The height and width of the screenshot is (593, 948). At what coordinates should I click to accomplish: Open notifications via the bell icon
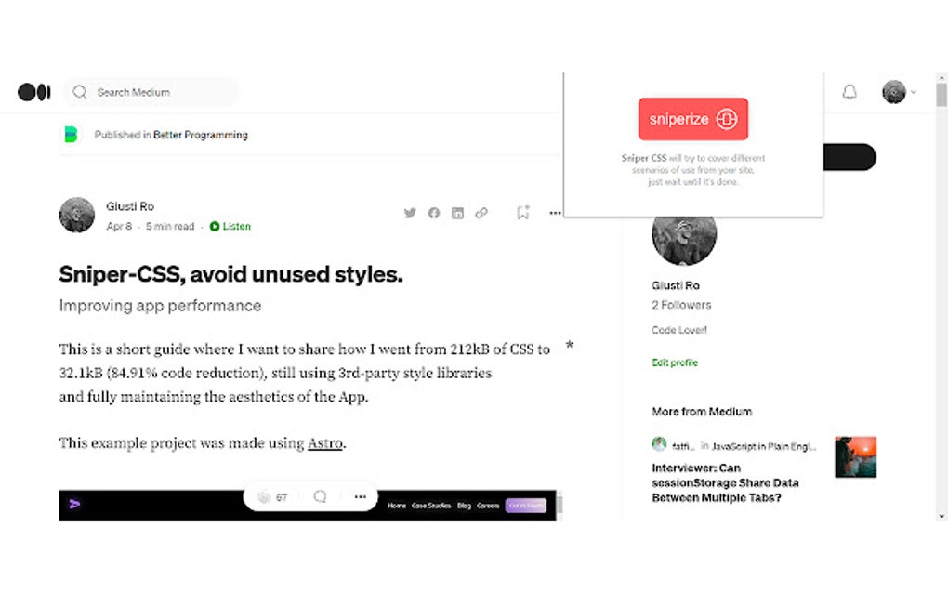848,91
